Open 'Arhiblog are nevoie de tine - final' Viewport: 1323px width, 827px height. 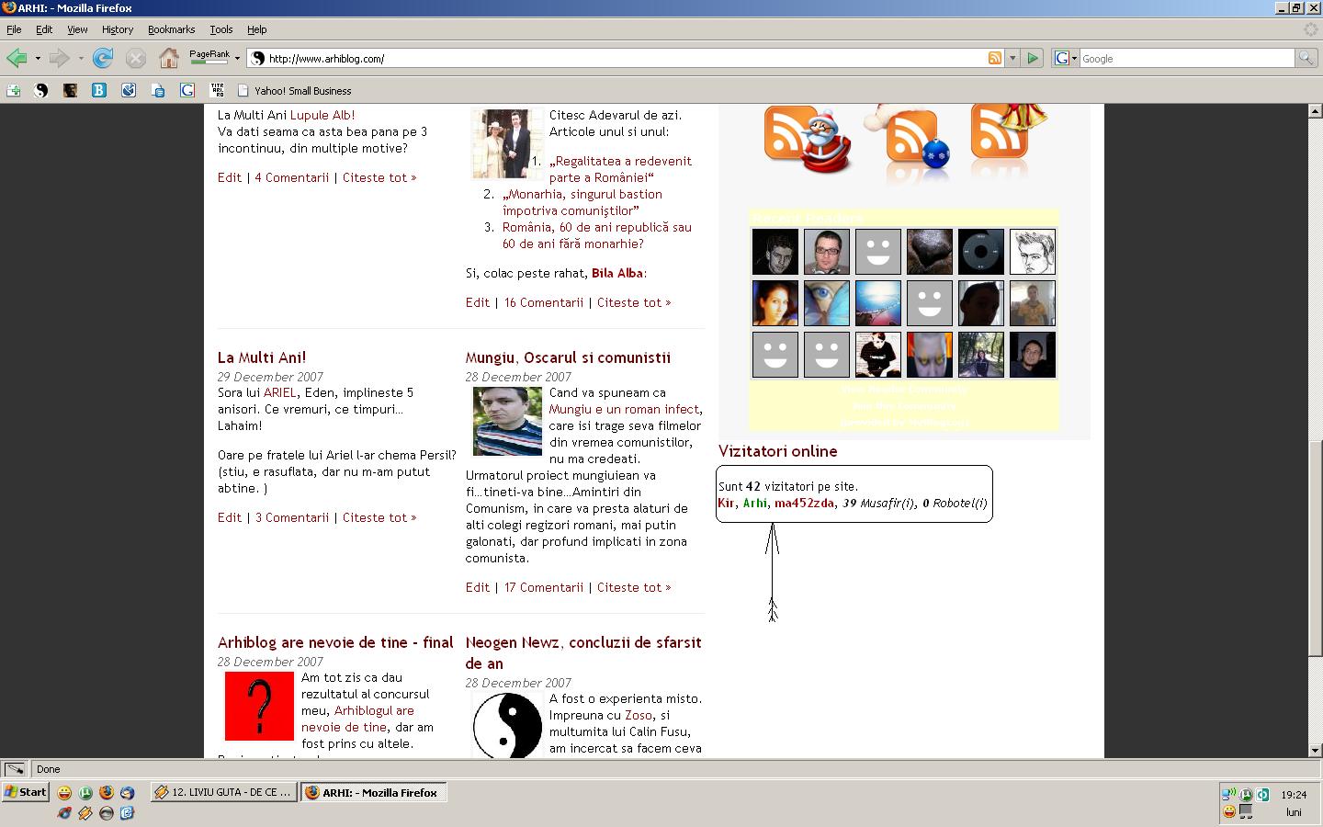(335, 642)
